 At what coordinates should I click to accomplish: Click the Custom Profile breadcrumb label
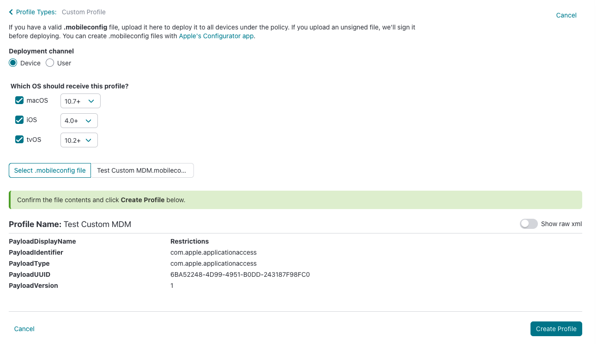point(84,12)
